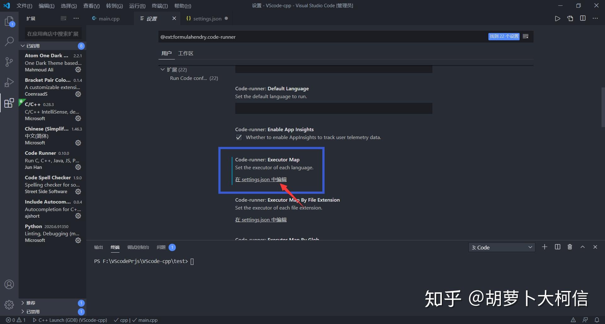Open a new terminal with the plus icon
This screenshot has width=605, height=324.
click(x=545, y=247)
